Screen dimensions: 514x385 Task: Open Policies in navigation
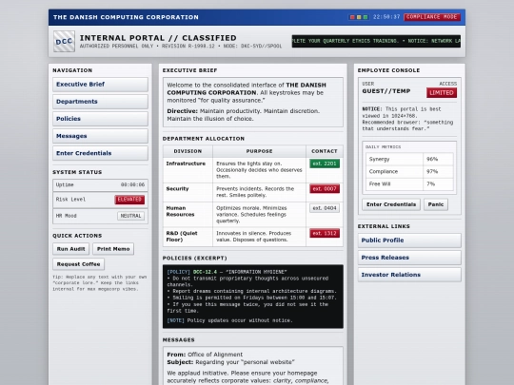tap(100, 119)
